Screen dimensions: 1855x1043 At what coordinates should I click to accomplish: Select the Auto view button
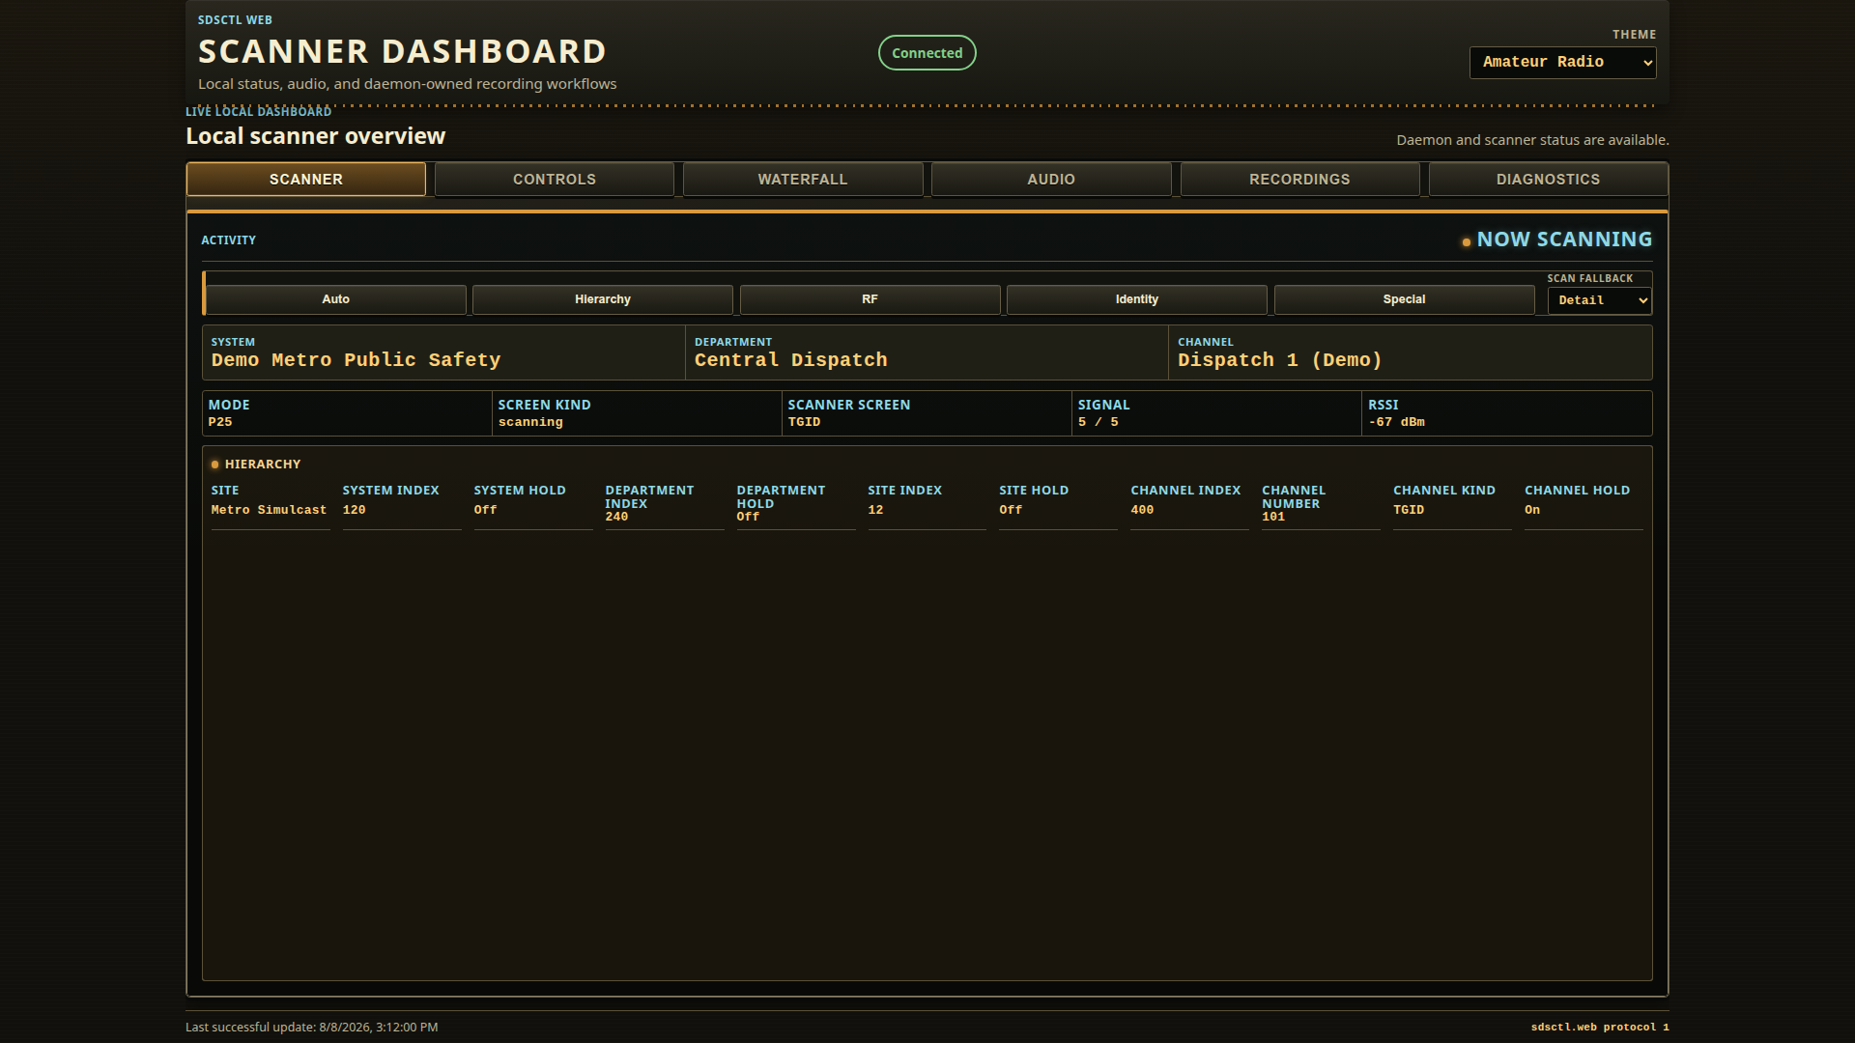tap(335, 299)
